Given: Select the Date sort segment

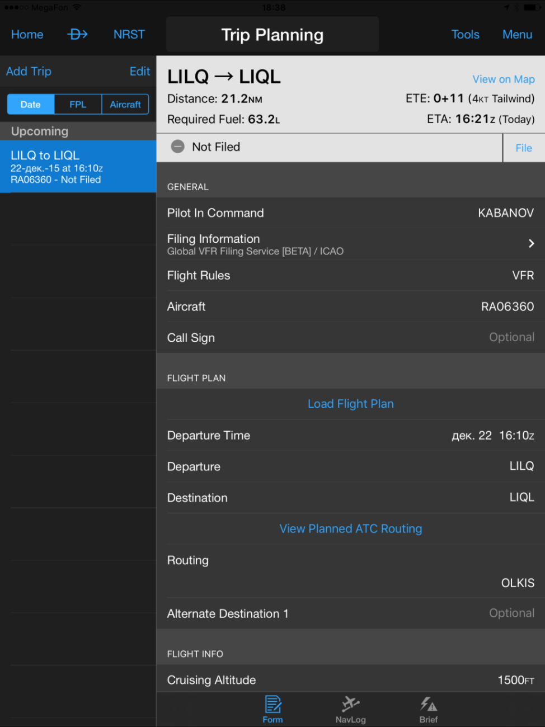Looking at the screenshot, I should point(31,105).
